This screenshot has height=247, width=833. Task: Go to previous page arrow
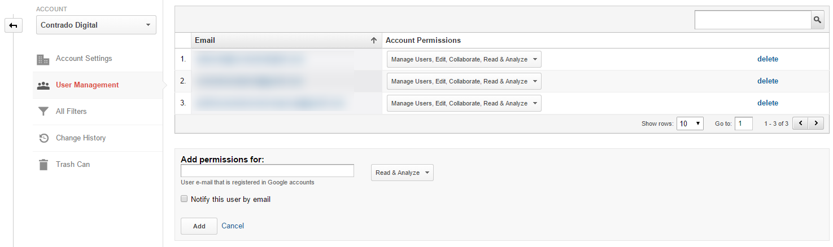(800, 123)
